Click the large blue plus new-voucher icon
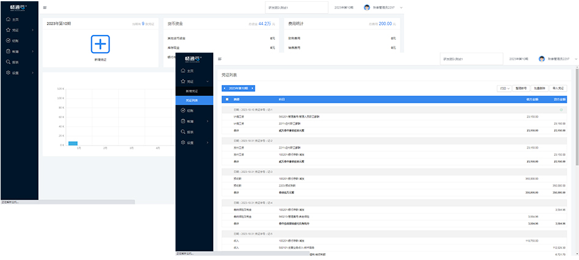This screenshot has height=260, width=579. pyautogui.click(x=100, y=45)
